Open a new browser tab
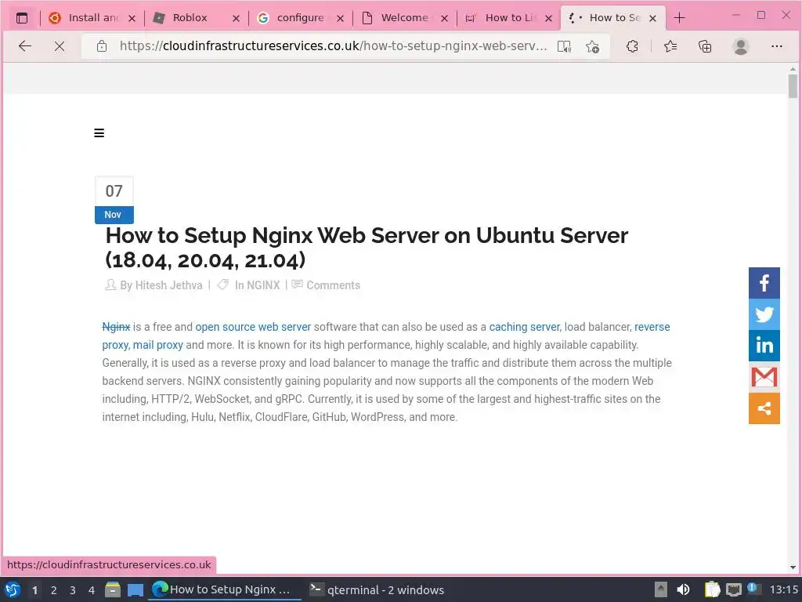This screenshot has width=802, height=602. [x=679, y=18]
